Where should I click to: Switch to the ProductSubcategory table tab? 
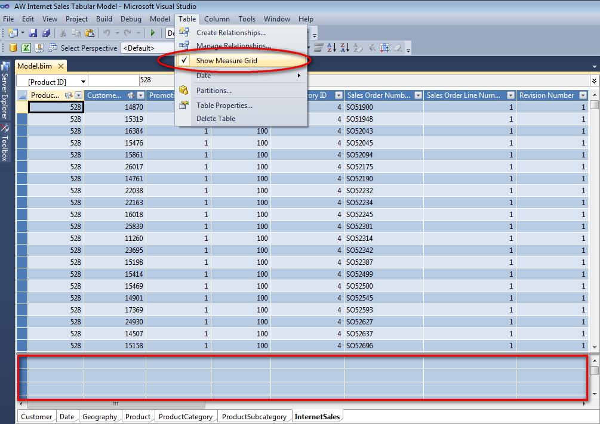[x=254, y=416]
